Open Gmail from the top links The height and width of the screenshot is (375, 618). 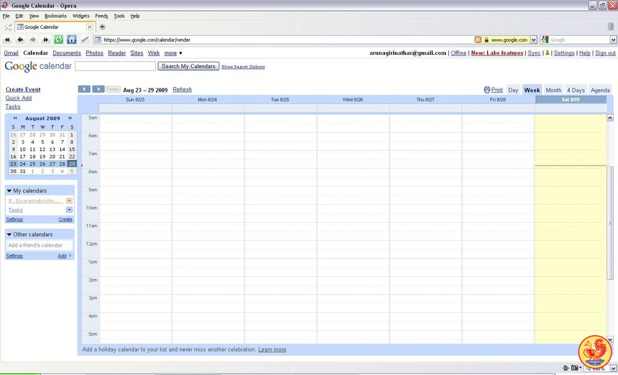pos(11,53)
